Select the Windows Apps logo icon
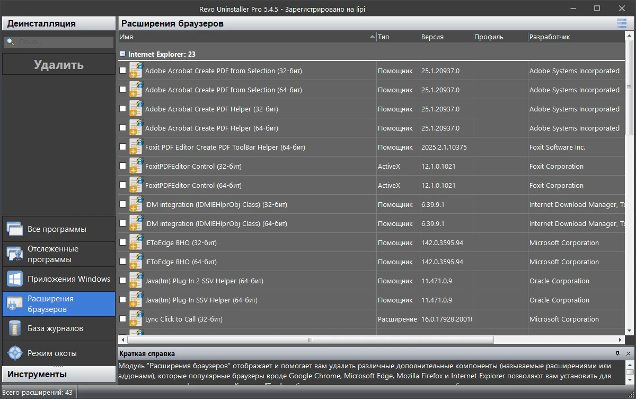This screenshot has width=636, height=399. (14, 279)
